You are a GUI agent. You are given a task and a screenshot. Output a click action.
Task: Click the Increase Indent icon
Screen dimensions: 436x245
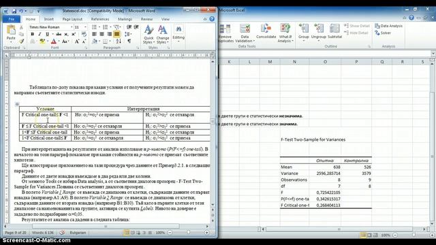(x=136, y=27)
